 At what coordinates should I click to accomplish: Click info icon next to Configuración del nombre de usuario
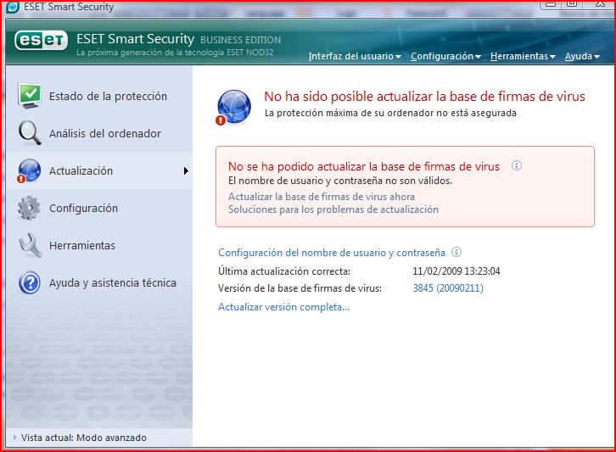(x=456, y=253)
